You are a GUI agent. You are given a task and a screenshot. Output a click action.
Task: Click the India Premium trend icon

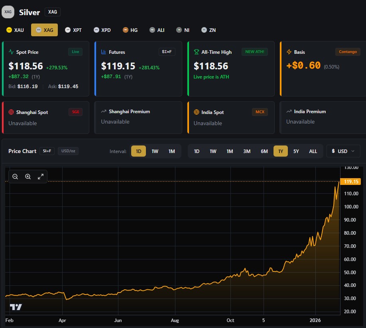tap(289, 112)
